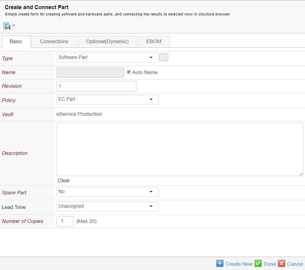Select the EBOM tab

coord(154,42)
